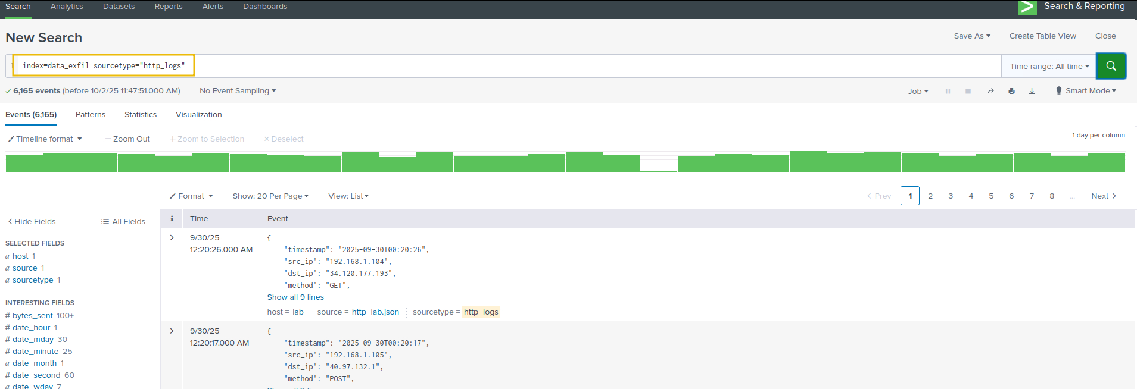Screen dimensions: 1137x389
Task: Click the empty column in the timeline
Action: coord(659,162)
